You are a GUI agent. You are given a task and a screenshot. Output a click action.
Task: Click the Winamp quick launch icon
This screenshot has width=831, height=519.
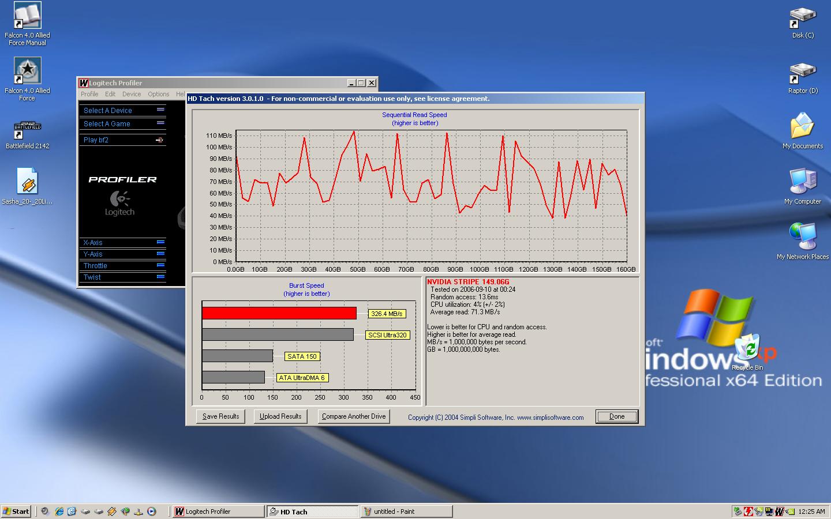tap(112, 511)
